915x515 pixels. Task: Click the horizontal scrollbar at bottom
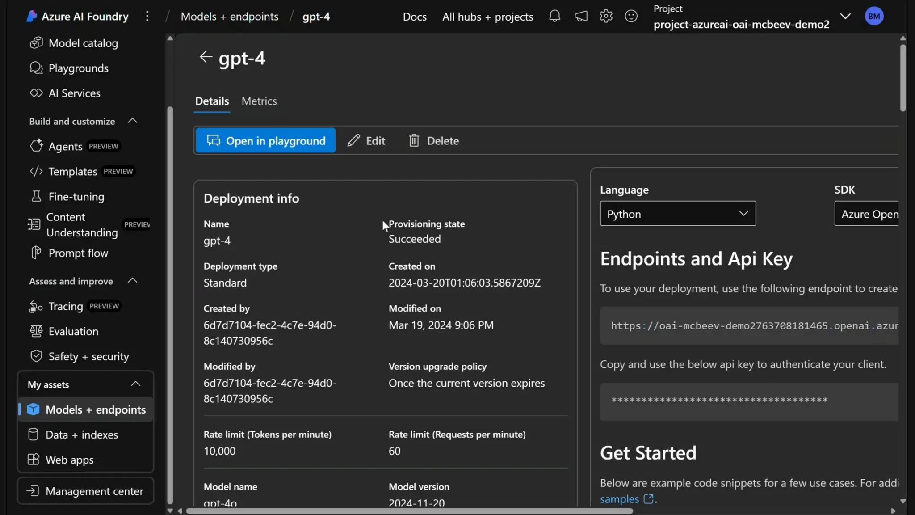tap(409, 511)
